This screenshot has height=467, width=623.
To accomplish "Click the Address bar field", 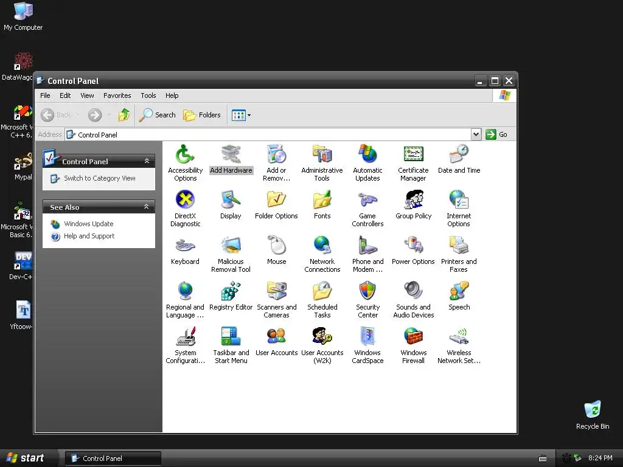I will click(x=268, y=134).
